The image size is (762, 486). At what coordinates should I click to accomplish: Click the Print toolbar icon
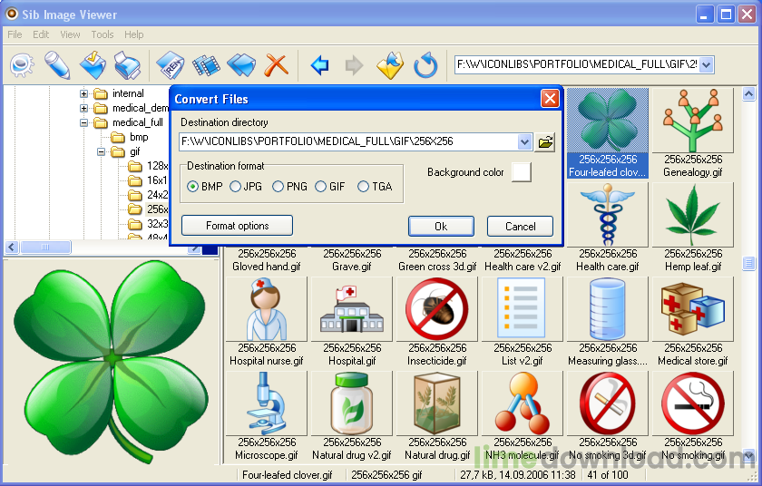[x=127, y=65]
